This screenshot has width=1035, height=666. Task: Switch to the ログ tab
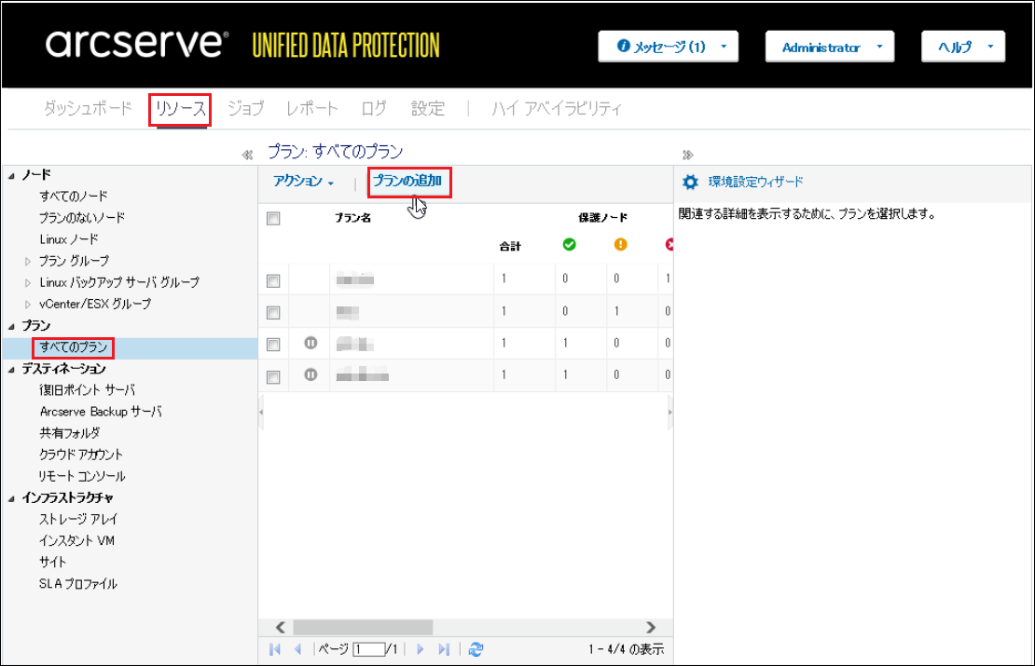(374, 109)
